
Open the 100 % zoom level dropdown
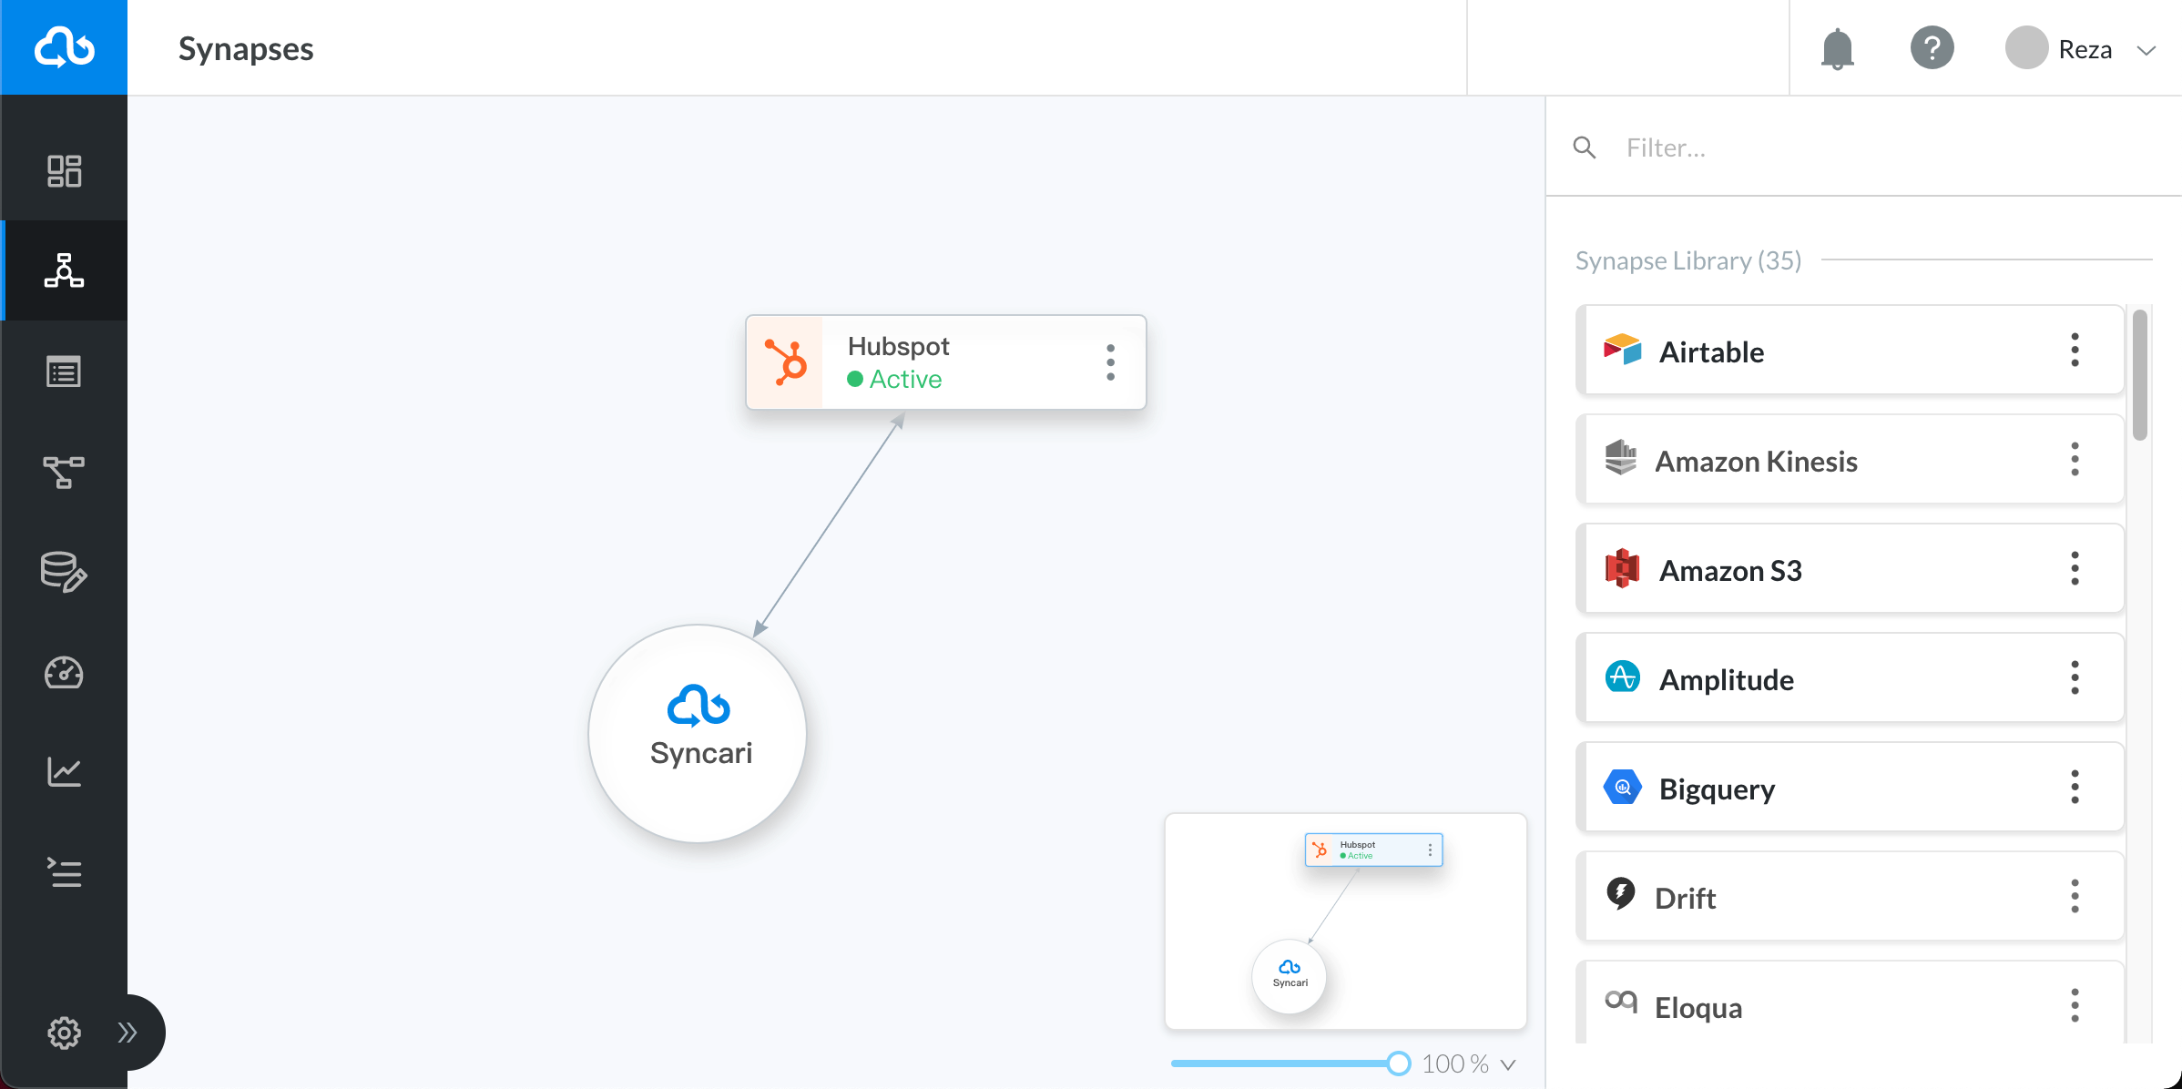[x=1508, y=1064]
